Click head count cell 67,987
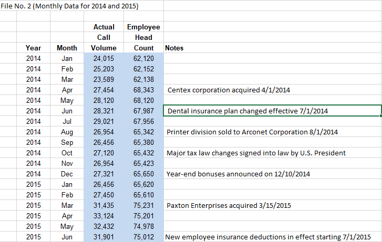 point(143,111)
